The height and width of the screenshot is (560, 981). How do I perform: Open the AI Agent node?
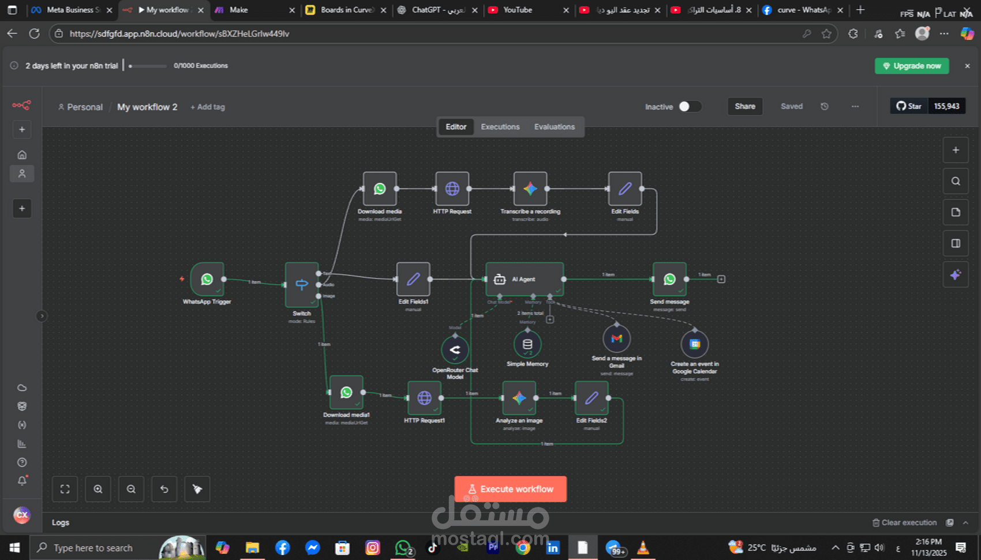point(525,279)
